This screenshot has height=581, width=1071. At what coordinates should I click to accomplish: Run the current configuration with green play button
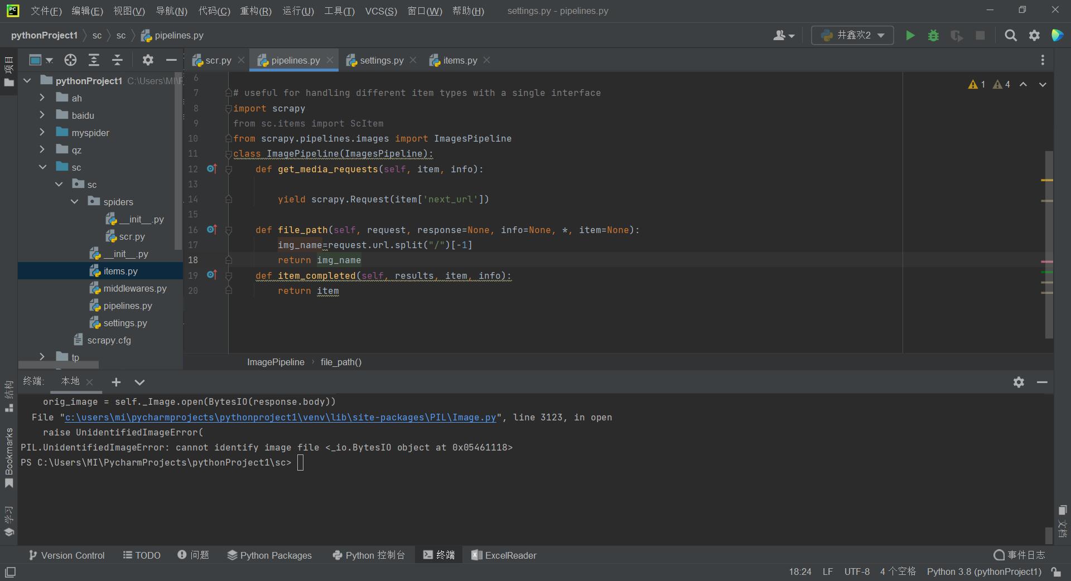tap(910, 36)
